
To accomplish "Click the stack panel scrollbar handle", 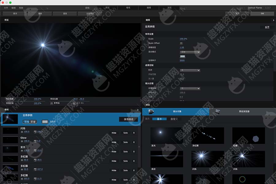I will pos(139,147).
